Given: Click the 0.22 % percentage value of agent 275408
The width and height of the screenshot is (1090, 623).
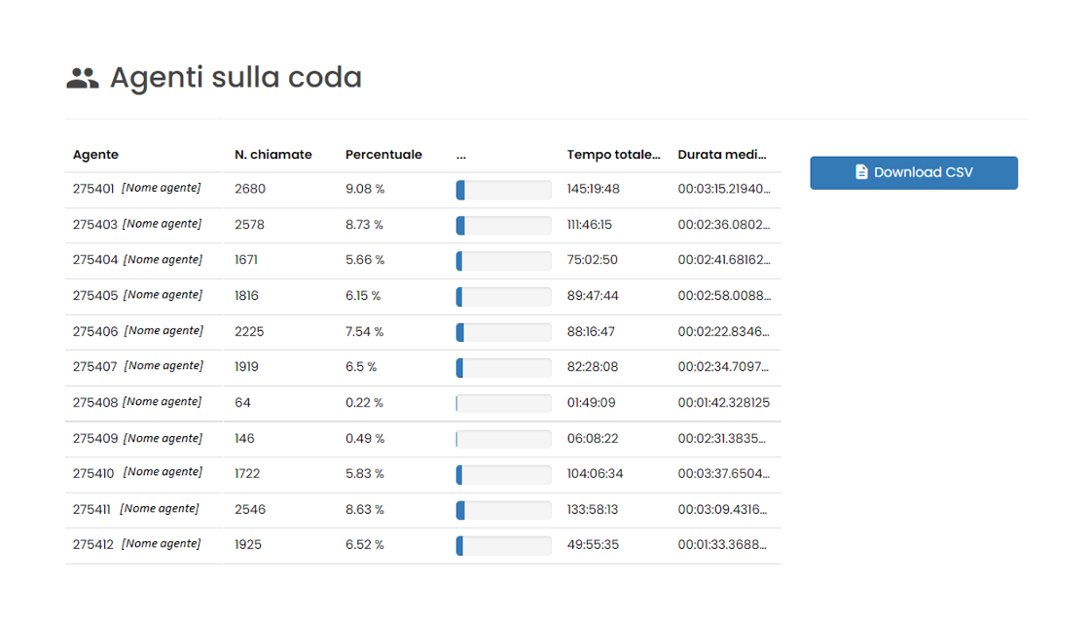Looking at the screenshot, I should [362, 402].
